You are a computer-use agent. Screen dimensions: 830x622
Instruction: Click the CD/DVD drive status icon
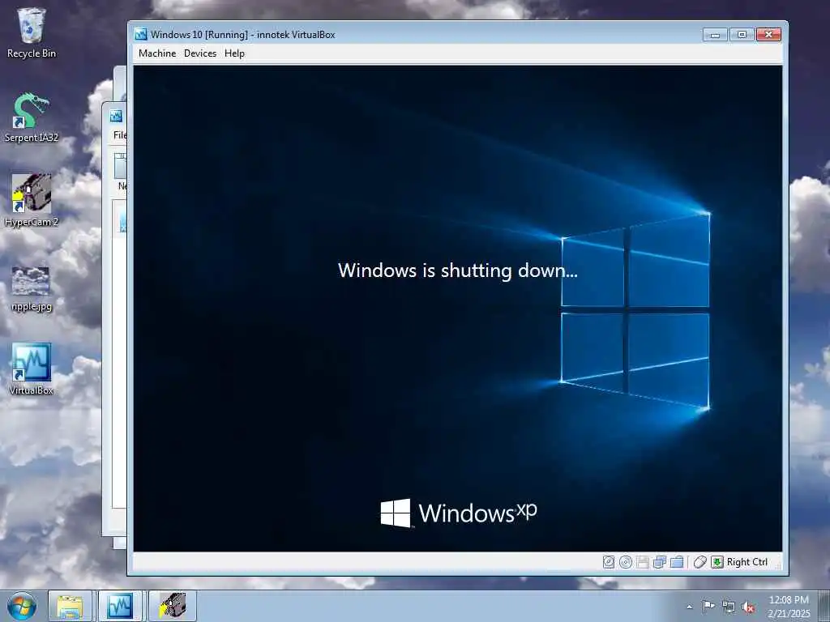pyautogui.click(x=626, y=562)
